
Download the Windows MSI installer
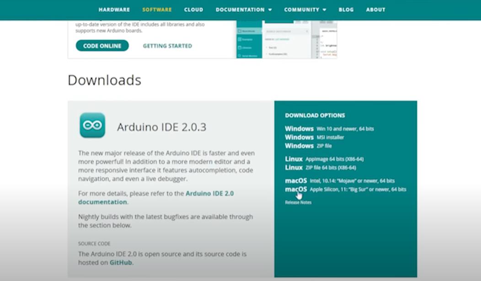(x=315, y=137)
